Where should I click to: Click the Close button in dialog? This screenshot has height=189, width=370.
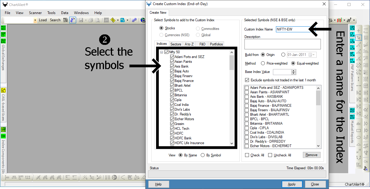315,184
